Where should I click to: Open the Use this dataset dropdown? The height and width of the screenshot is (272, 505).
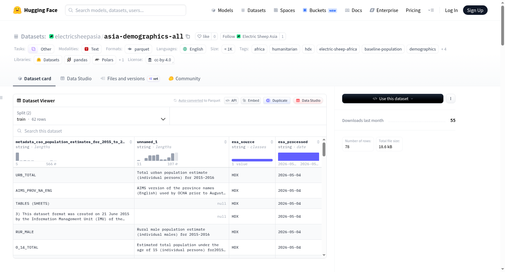pyautogui.click(x=393, y=99)
